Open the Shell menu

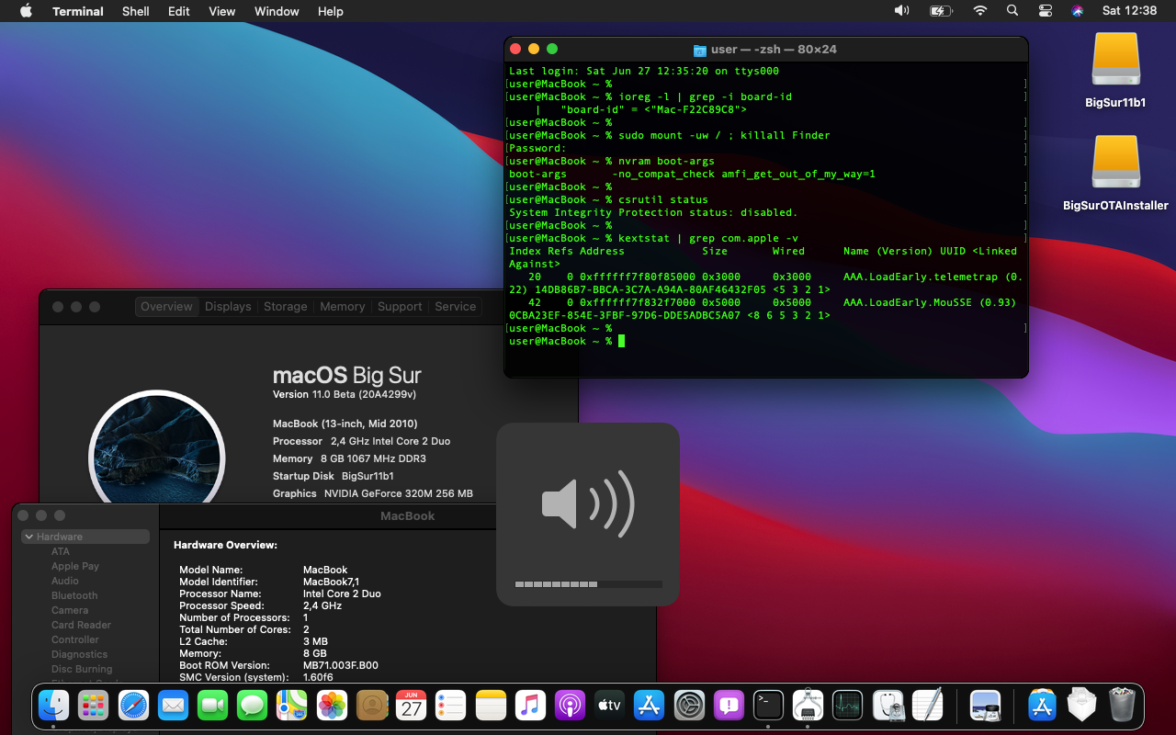(135, 11)
